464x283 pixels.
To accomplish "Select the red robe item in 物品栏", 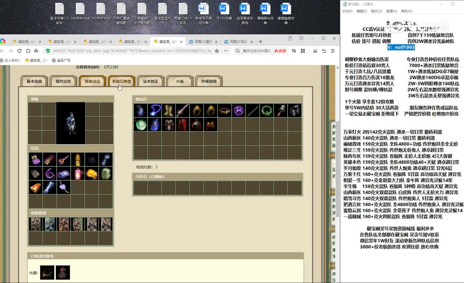I will pos(183,124).
